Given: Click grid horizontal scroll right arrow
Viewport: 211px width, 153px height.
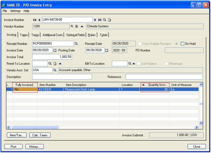Looking at the screenshot, I should 196,127.
